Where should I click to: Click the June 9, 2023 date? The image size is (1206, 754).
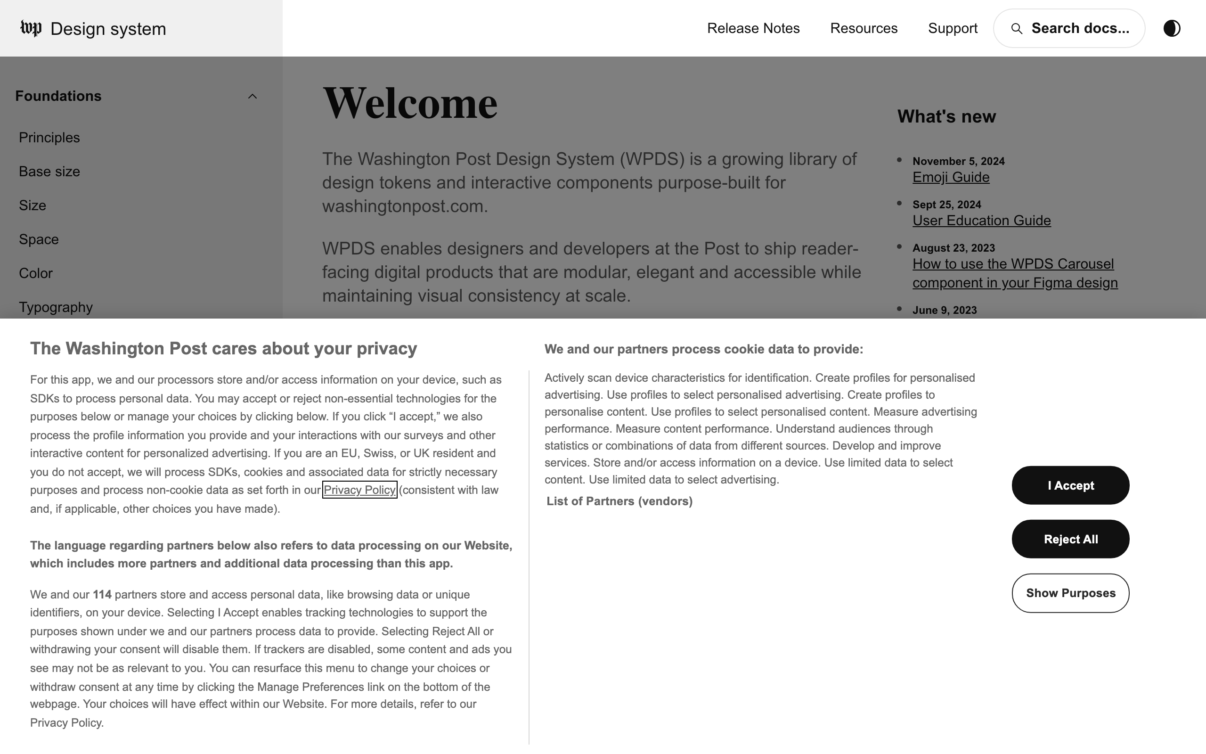pyautogui.click(x=945, y=310)
